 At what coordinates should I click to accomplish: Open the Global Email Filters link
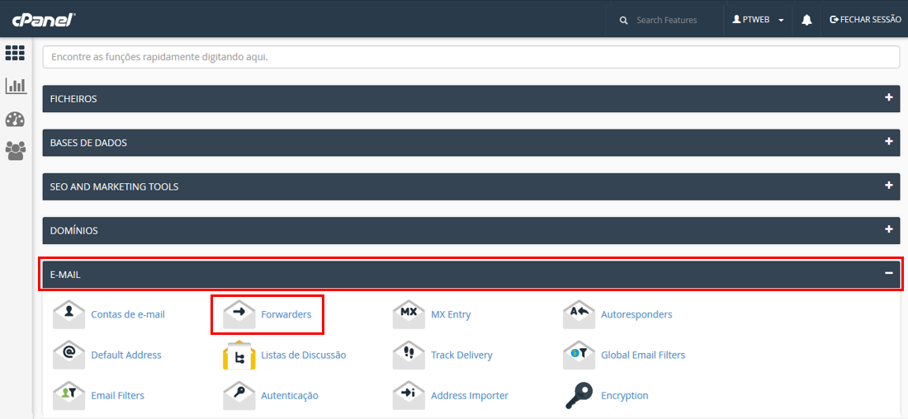[x=642, y=355]
